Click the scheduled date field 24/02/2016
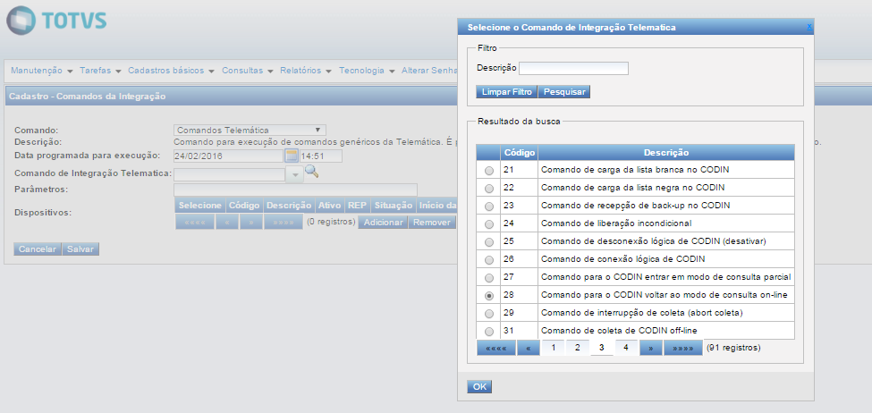Image resolution: width=872 pixels, height=413 pixels. click(229, 156)
